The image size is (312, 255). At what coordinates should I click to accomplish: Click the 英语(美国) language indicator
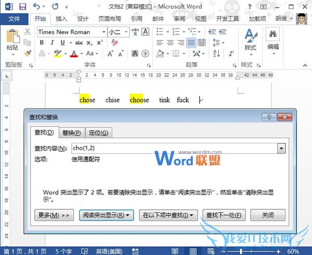pyautogui.click(x=109, y=251)
